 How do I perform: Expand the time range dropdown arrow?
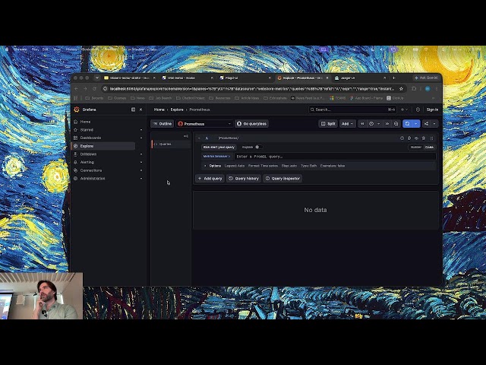(x=379, y=124)
